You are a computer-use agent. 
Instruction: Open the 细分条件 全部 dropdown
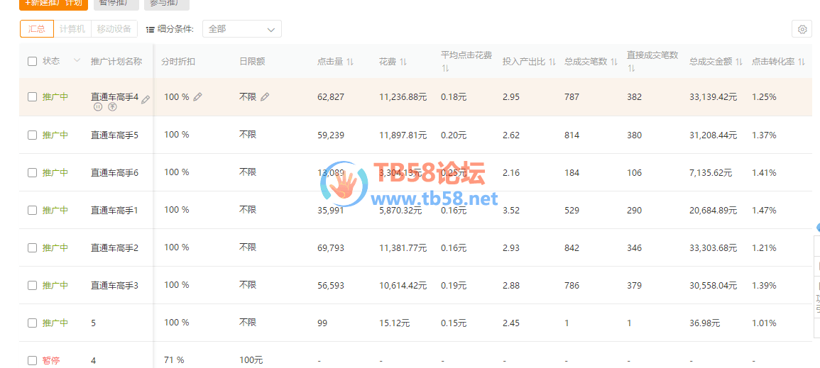click(x=241, y=29)
